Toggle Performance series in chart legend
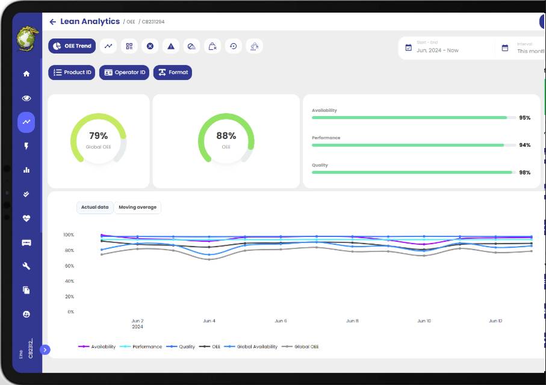The image size is (546, 385). point(141,346)
